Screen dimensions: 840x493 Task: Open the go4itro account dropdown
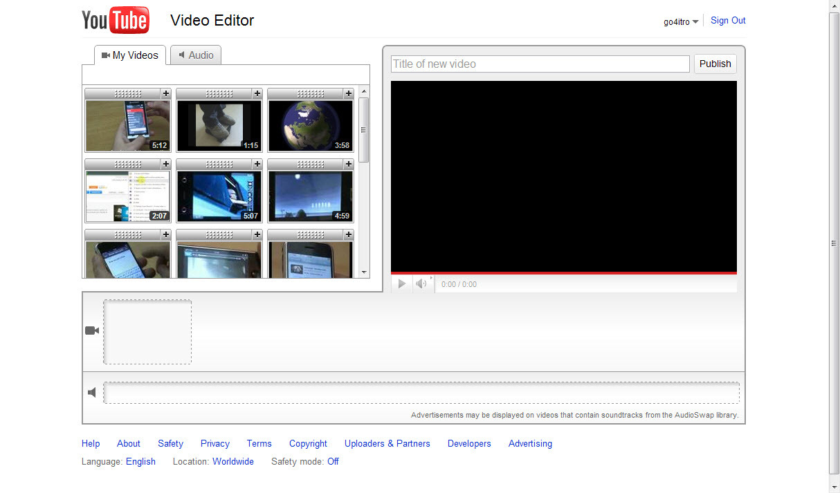[x=681, y=21]
